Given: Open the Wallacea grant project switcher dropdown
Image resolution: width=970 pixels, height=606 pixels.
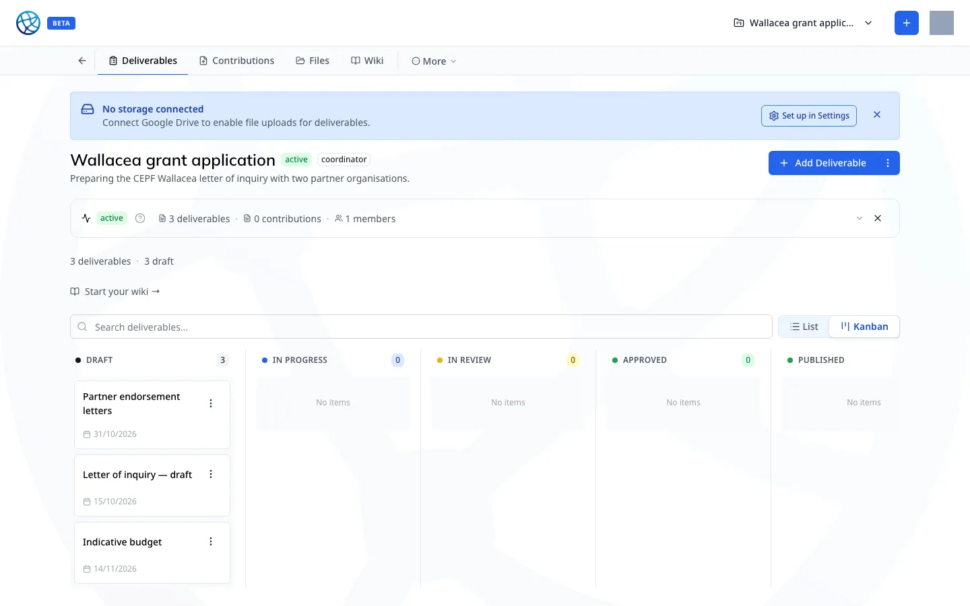Looking at the screenshot, I should coord(803,23).
